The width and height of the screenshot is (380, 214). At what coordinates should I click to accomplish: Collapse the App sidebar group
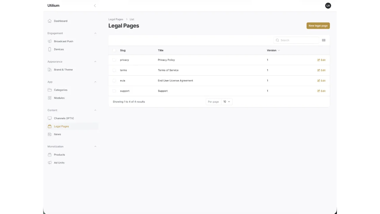click(95, 82)
